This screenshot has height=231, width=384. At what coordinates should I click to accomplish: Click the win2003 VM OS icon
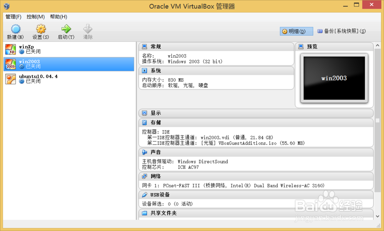click(10, 64)
